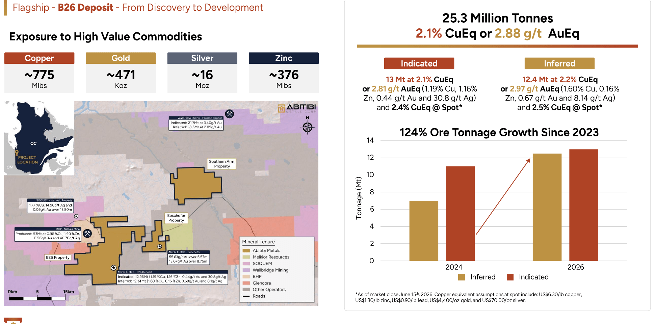Click the Melkior Resources legend swatch

pyautogui.click(x=246, y=257)
